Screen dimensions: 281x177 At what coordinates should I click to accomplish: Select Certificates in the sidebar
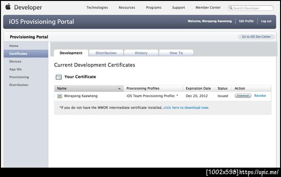(x=26, y=53)
